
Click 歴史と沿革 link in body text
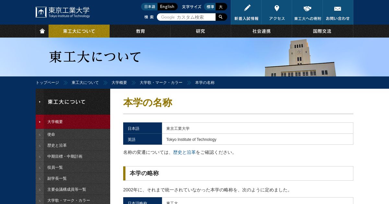click(184, 152)
